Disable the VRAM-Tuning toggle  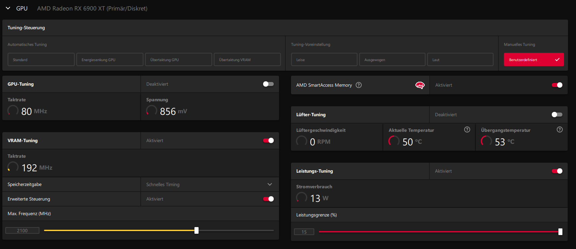tap(268, 140)
